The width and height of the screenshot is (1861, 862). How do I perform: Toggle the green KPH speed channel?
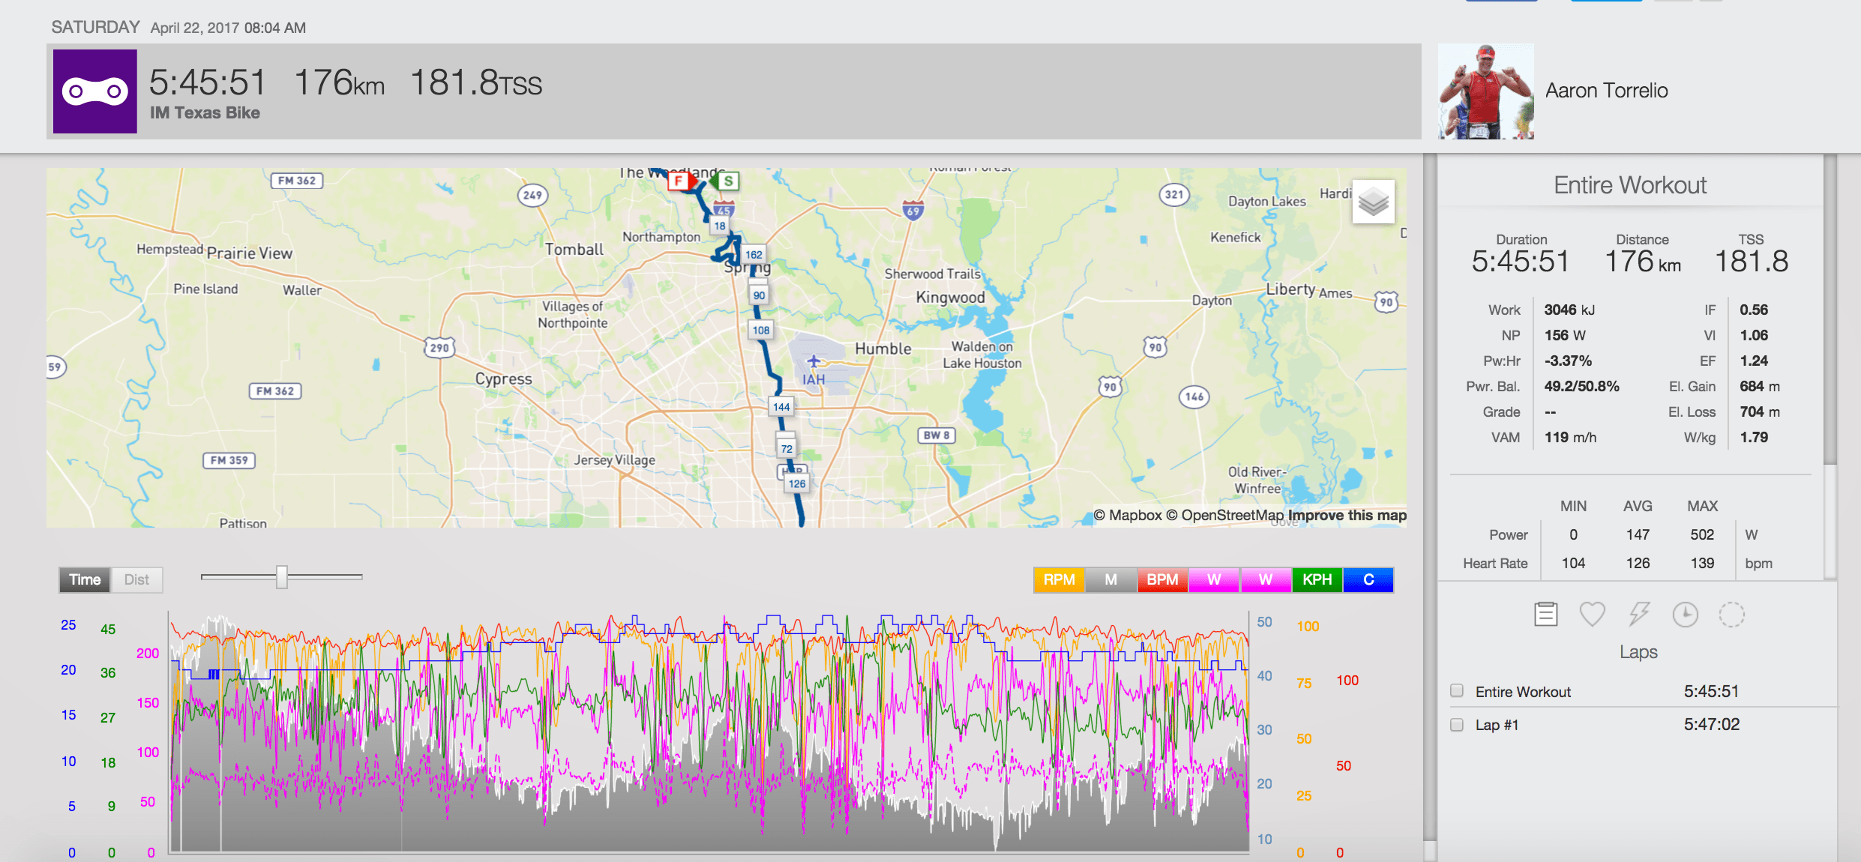(x=1317, y=579)
